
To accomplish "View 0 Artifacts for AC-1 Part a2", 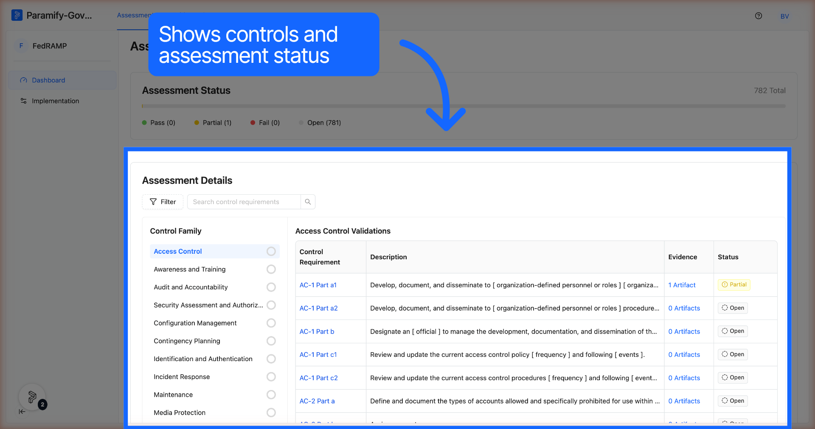I will [684, 308].
